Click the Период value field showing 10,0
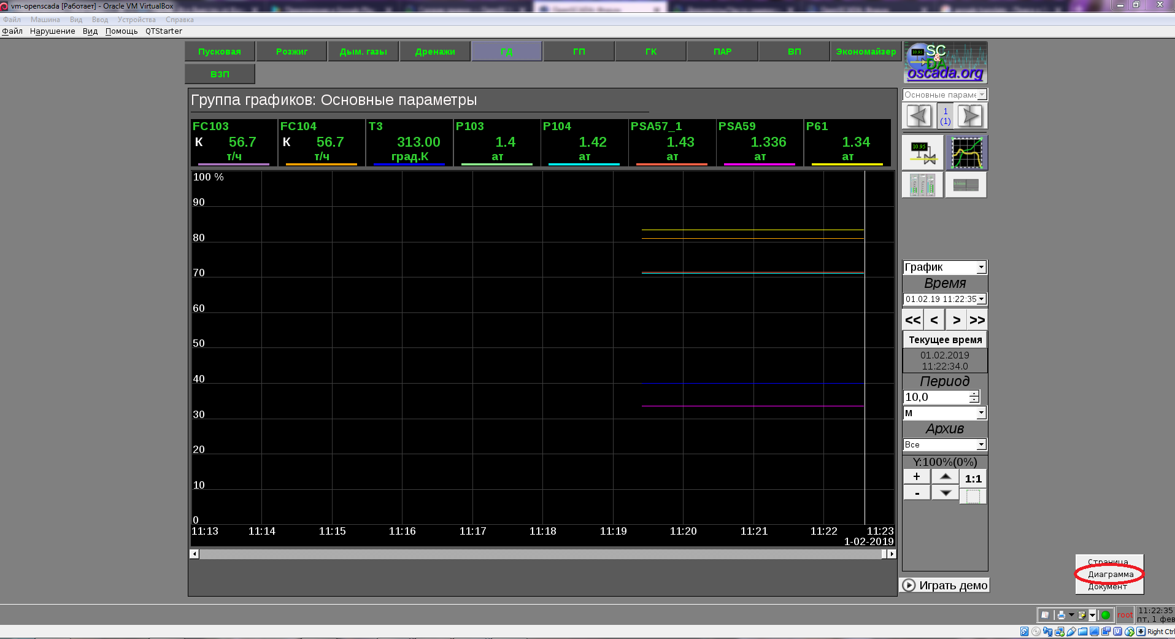 [936, 397]
